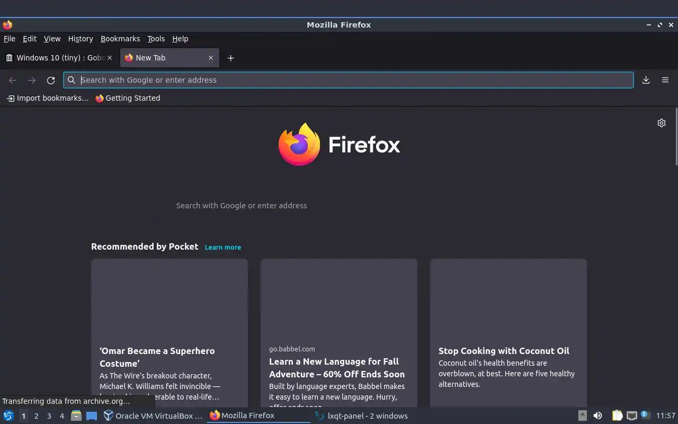The image size is (678, 424).
Task: Click the Omar article thumbnail image
Action: pos(169,298)
